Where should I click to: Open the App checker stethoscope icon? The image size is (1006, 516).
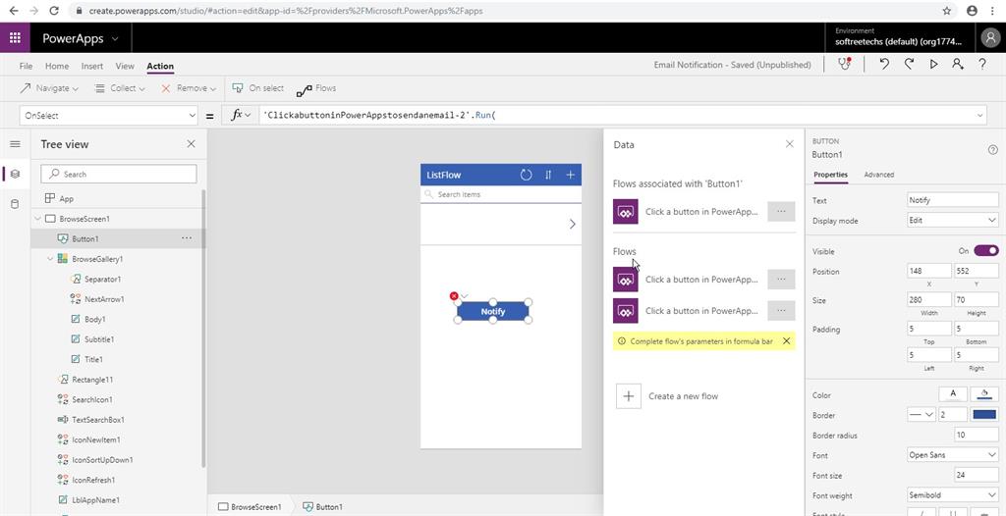click(844, 64)
